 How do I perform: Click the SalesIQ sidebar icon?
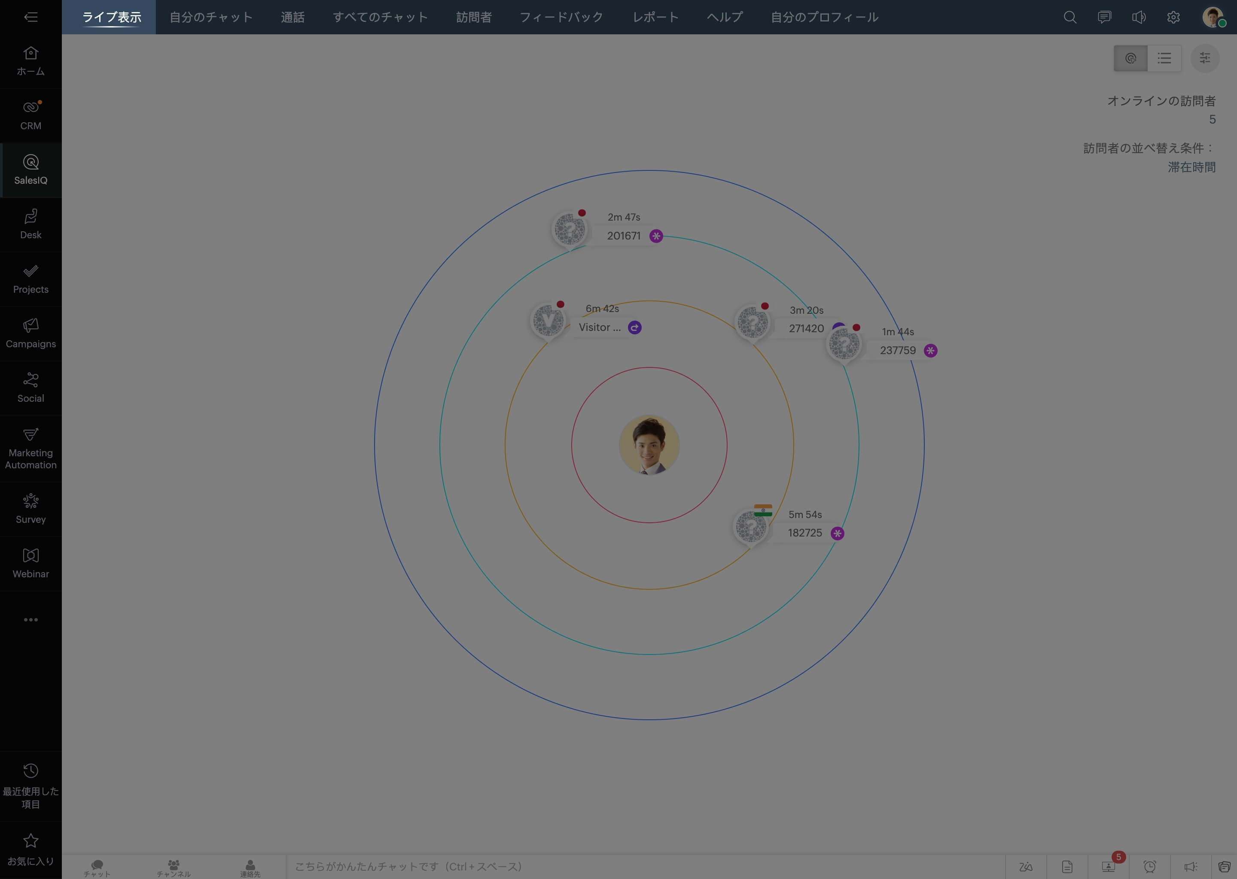point(30,170)
